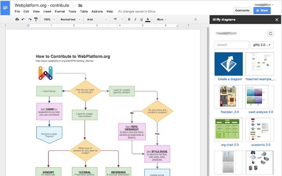The height and width of the screenshot is (176, 282).
Task: Collapse the toolbar with the double chevron
Action: pyautogui.click(x=196, y=19)
